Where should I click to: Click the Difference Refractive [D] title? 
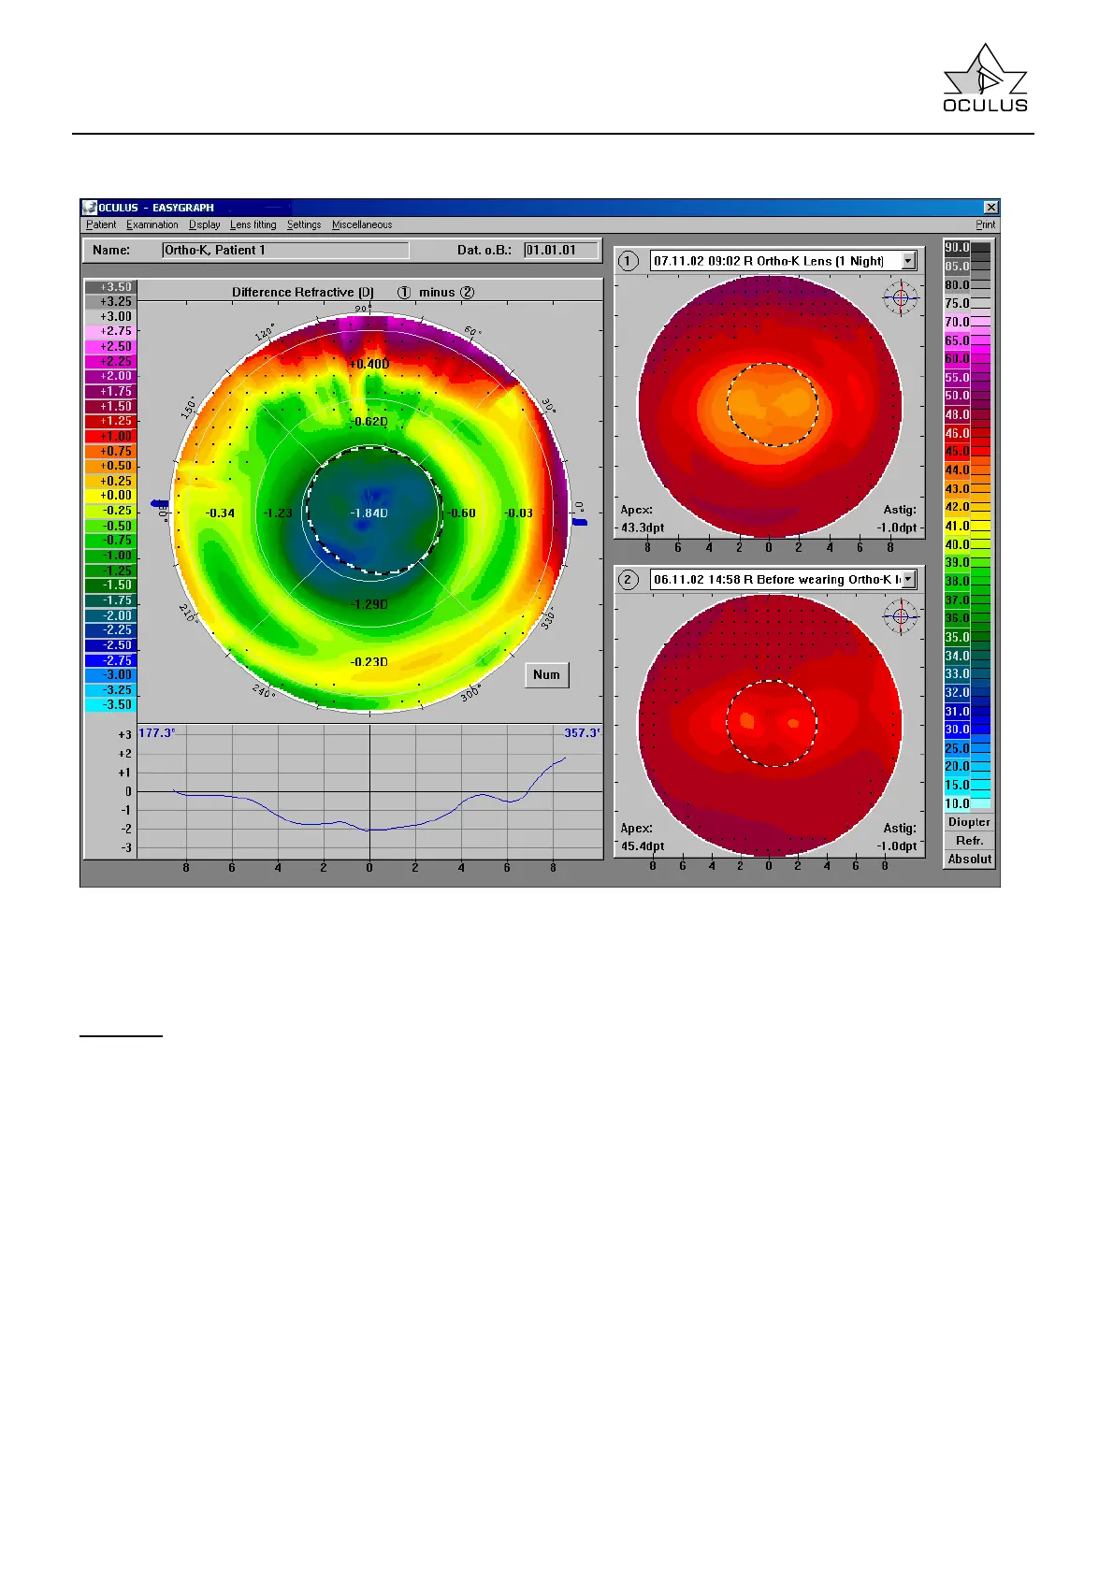(x=303, y=292)
